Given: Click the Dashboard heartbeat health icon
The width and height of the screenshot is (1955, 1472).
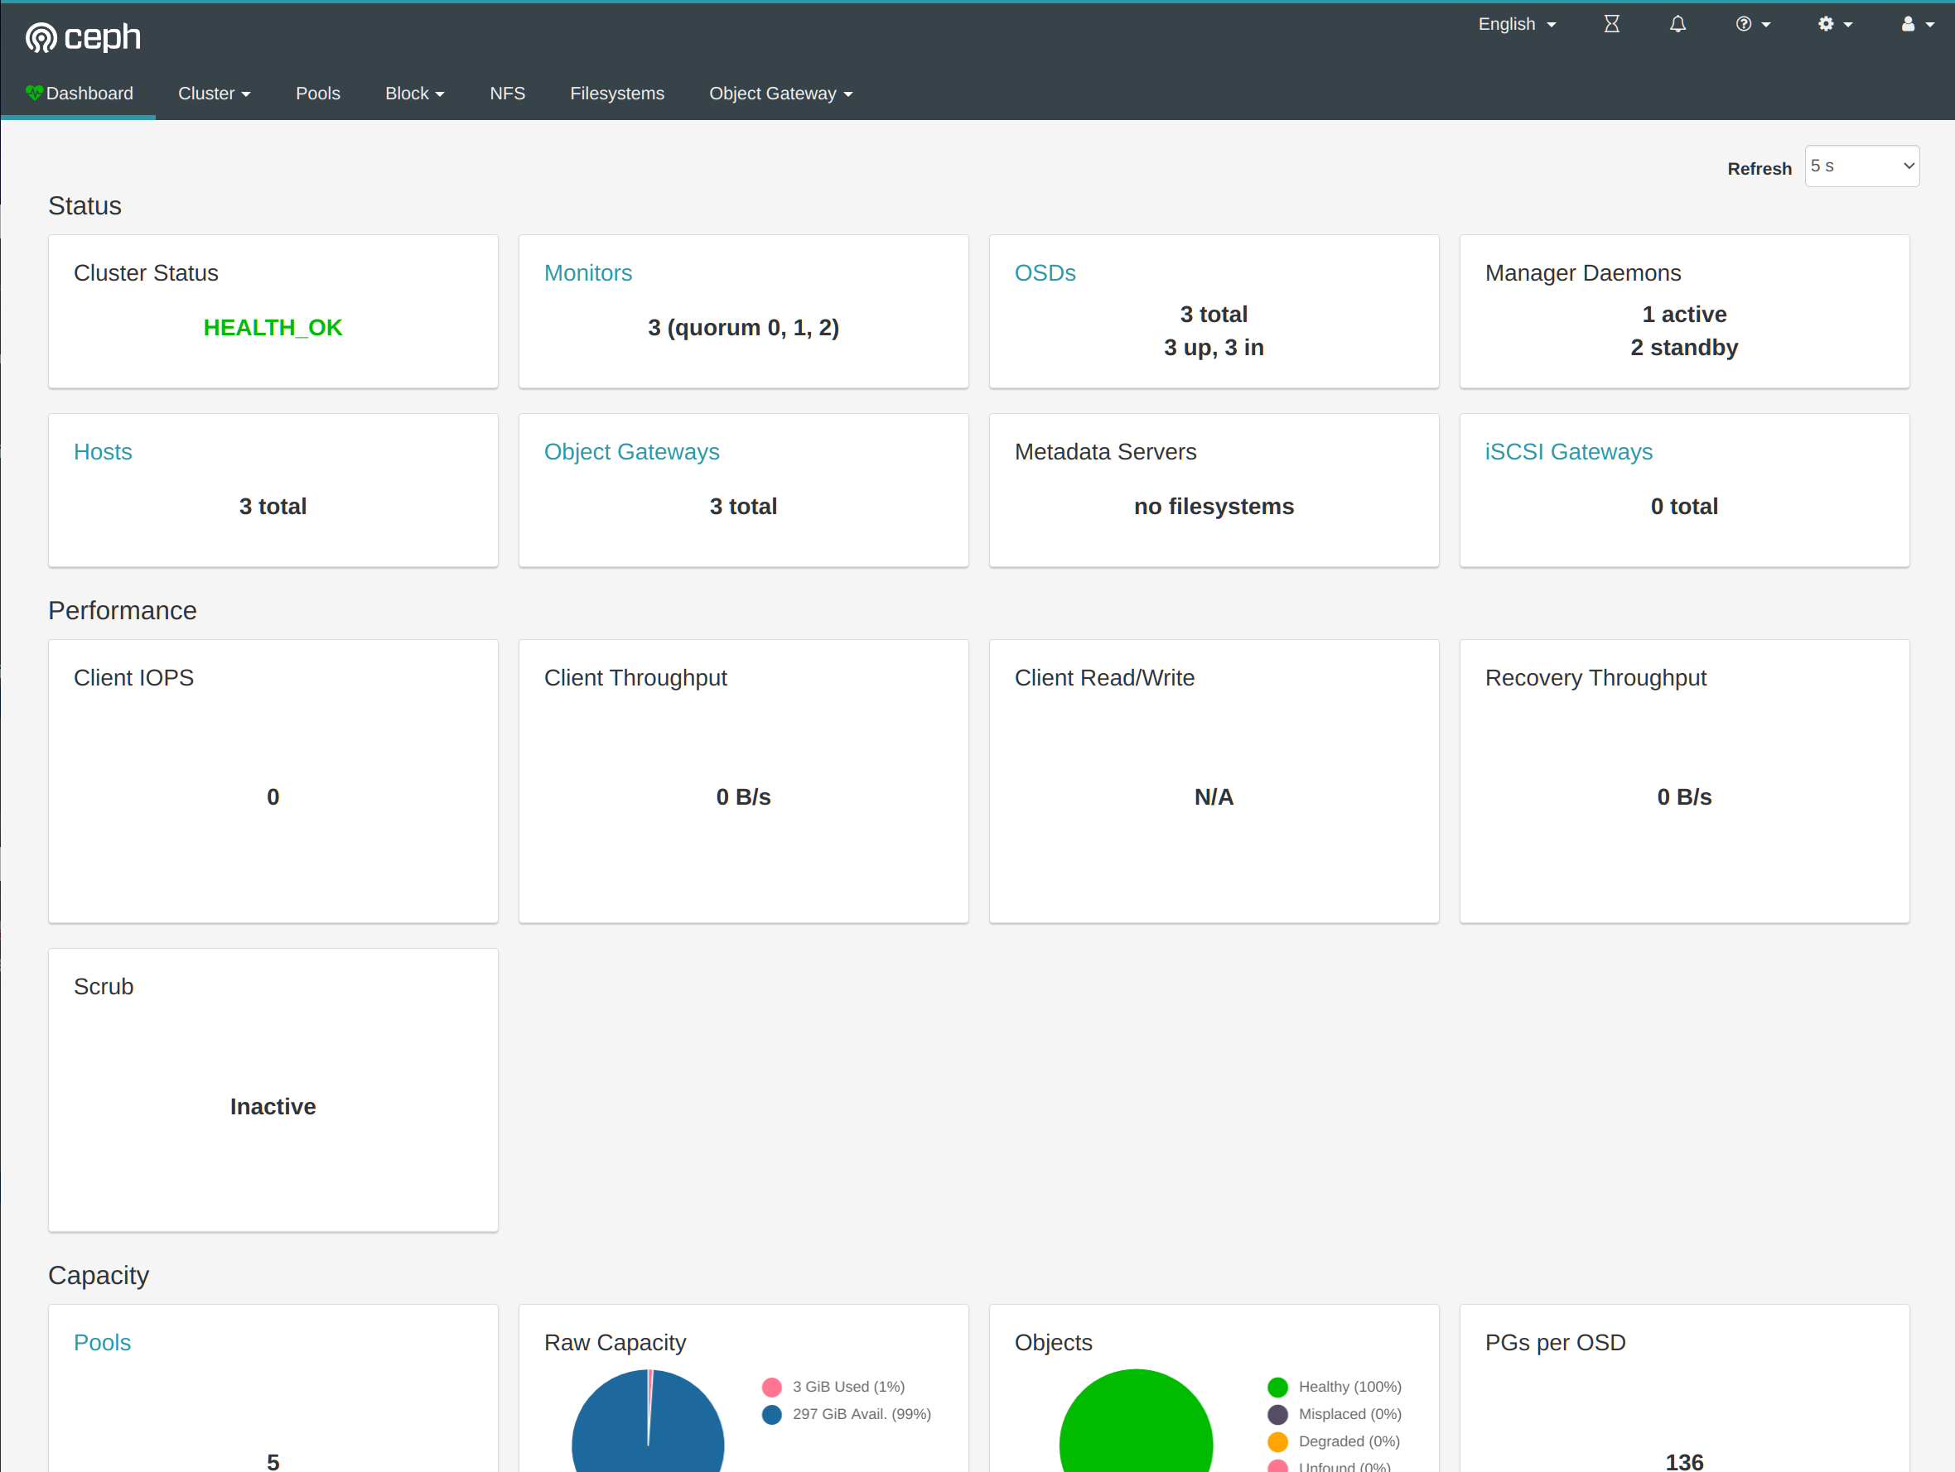Looking at the screenshot, I should [x=34, y=93].
